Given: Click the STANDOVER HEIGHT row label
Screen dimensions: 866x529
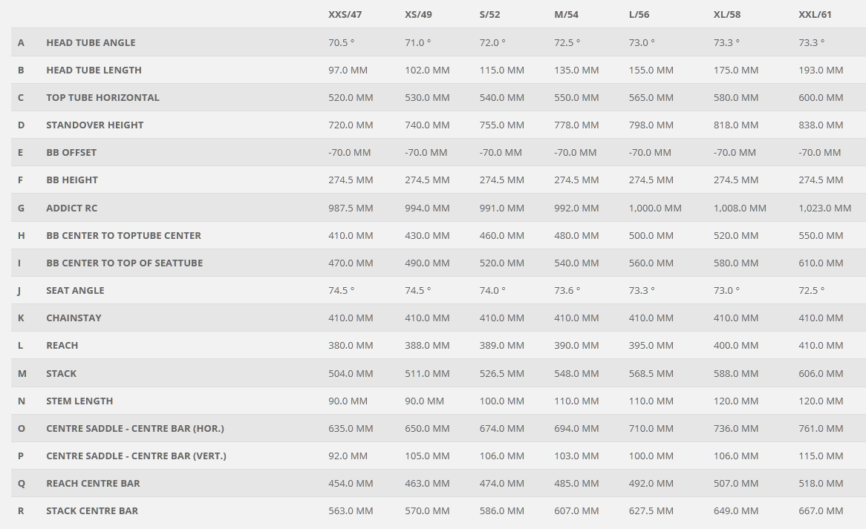Looking at the screenshot, I should click(94, 125).
